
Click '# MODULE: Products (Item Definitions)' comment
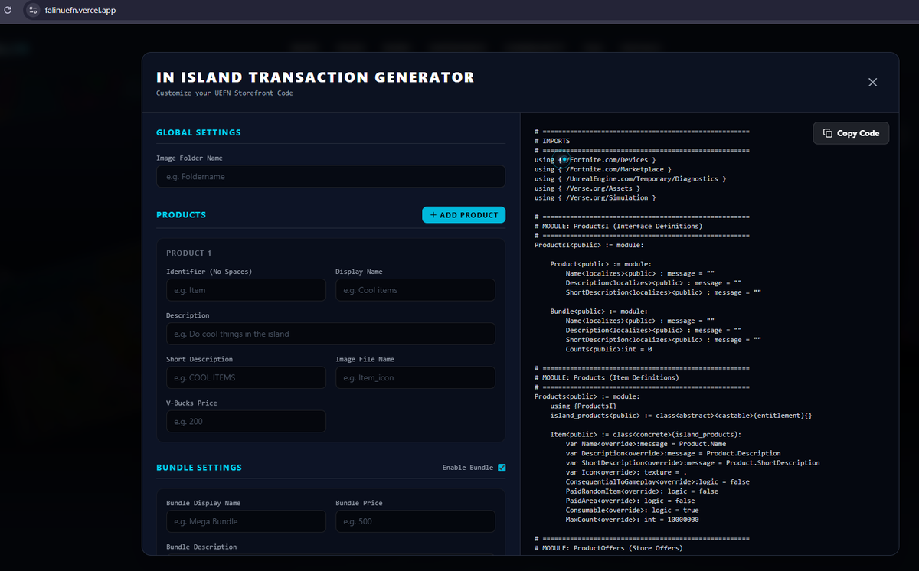pos(607,377)
